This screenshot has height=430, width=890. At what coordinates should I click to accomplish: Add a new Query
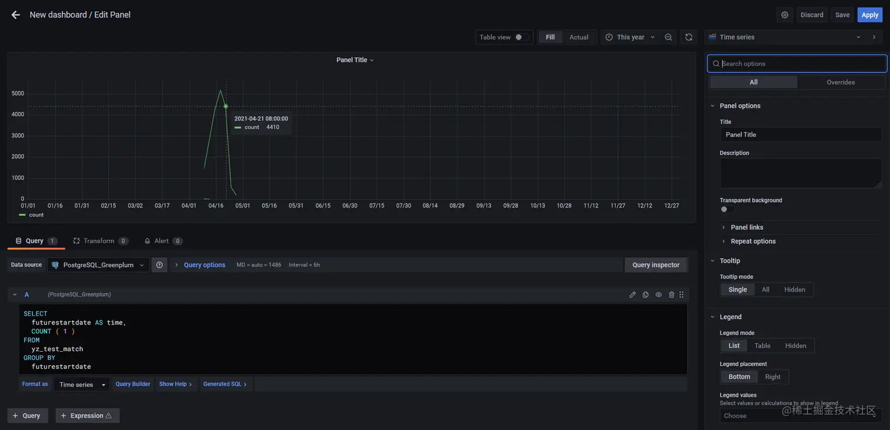tap(26, 416)
